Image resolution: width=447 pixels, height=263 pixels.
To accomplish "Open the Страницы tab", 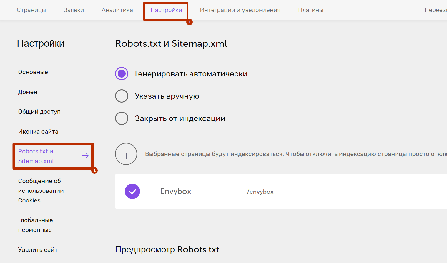I will click(x=31, y=10).
